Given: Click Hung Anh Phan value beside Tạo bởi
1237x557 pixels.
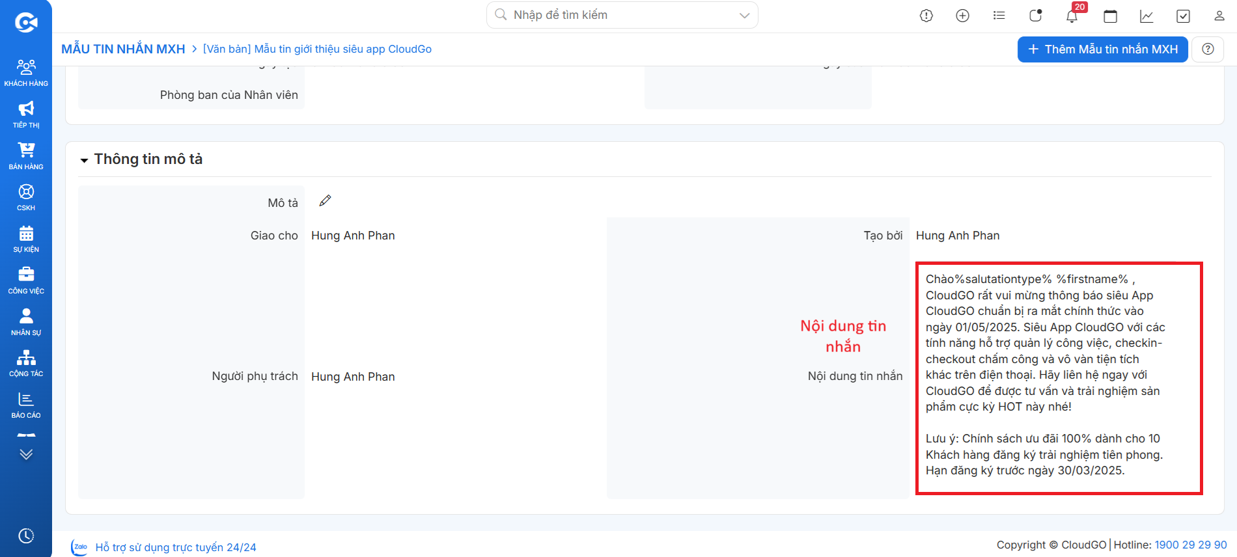Looking at the screenshot, I should tap(958, 236).
